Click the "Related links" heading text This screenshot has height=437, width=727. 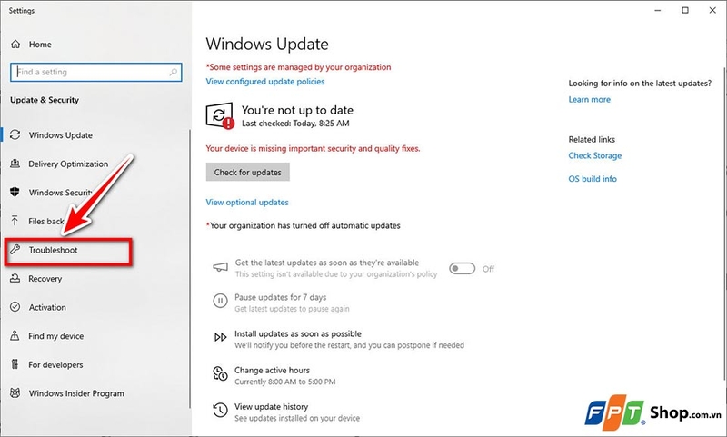click(592, 140)
